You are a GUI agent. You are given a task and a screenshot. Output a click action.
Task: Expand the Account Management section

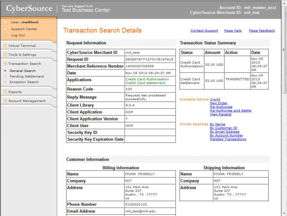pyautogui.click(x=27, y=101)
